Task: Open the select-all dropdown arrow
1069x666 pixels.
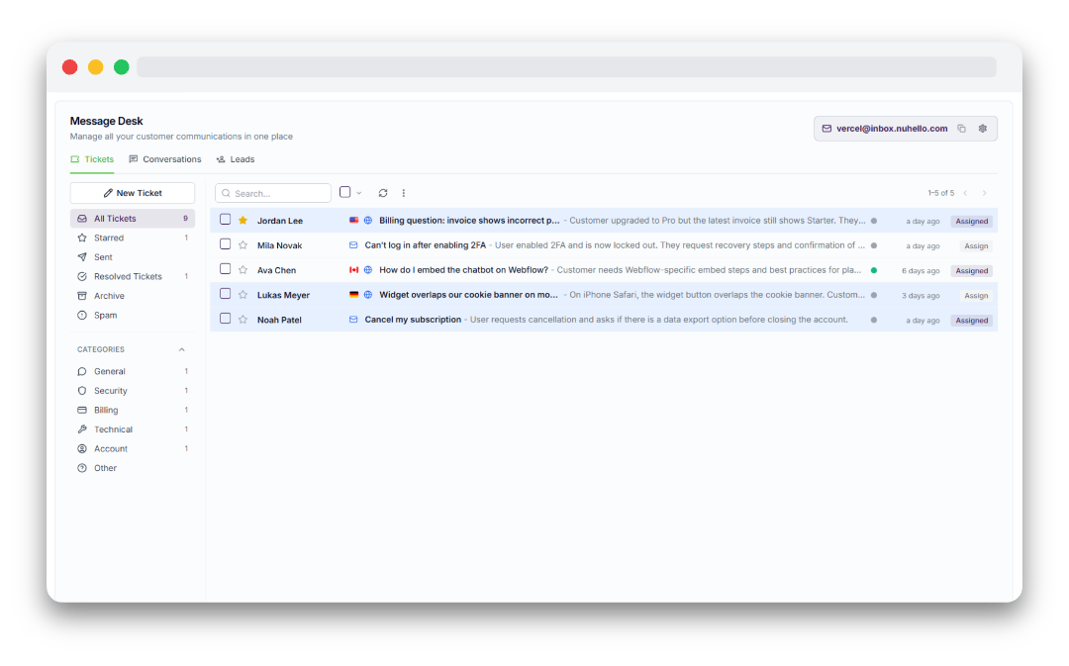Action: coord(359,193)
